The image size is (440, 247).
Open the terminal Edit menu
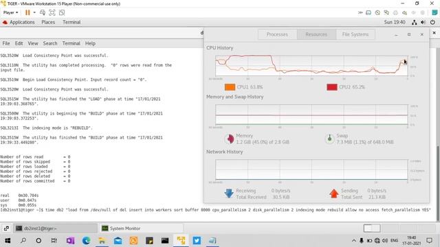pos(19,43)
